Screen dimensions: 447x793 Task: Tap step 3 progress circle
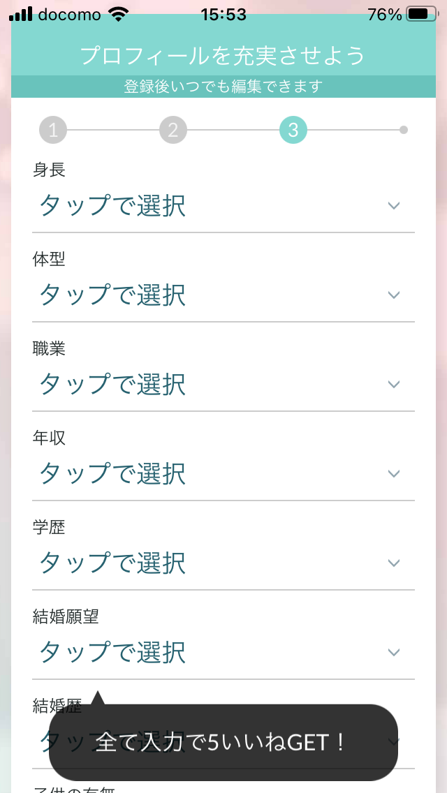point(293,130)
